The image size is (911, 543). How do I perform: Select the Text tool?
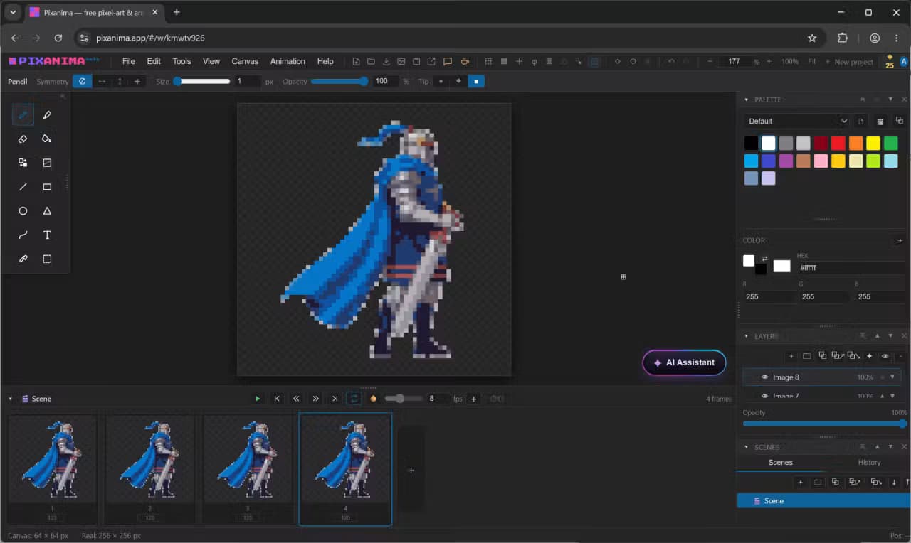coord(47,235)
